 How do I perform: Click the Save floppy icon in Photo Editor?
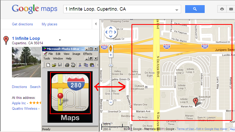pos(60,65)
